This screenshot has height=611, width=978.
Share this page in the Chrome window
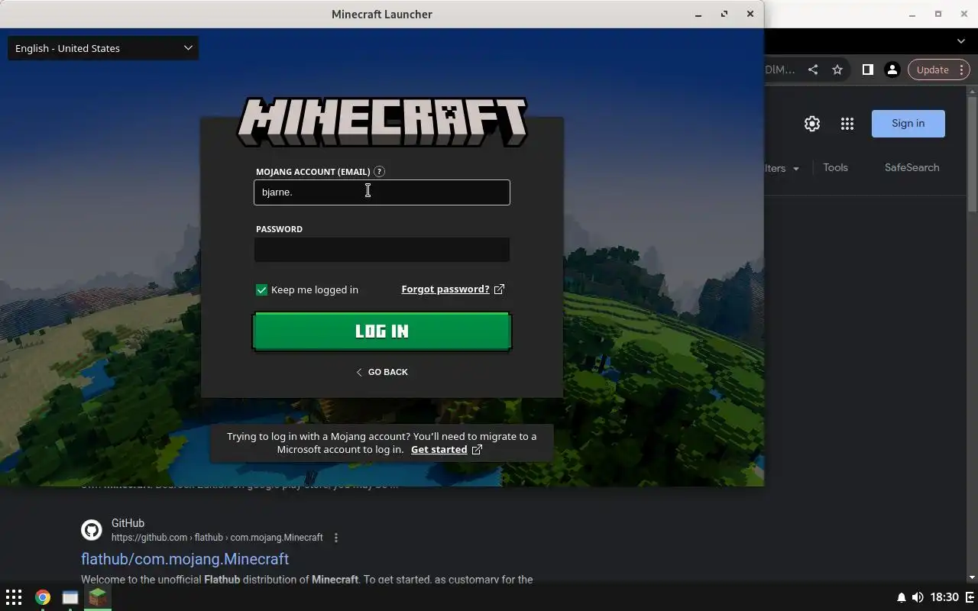(x=813, y=70)
